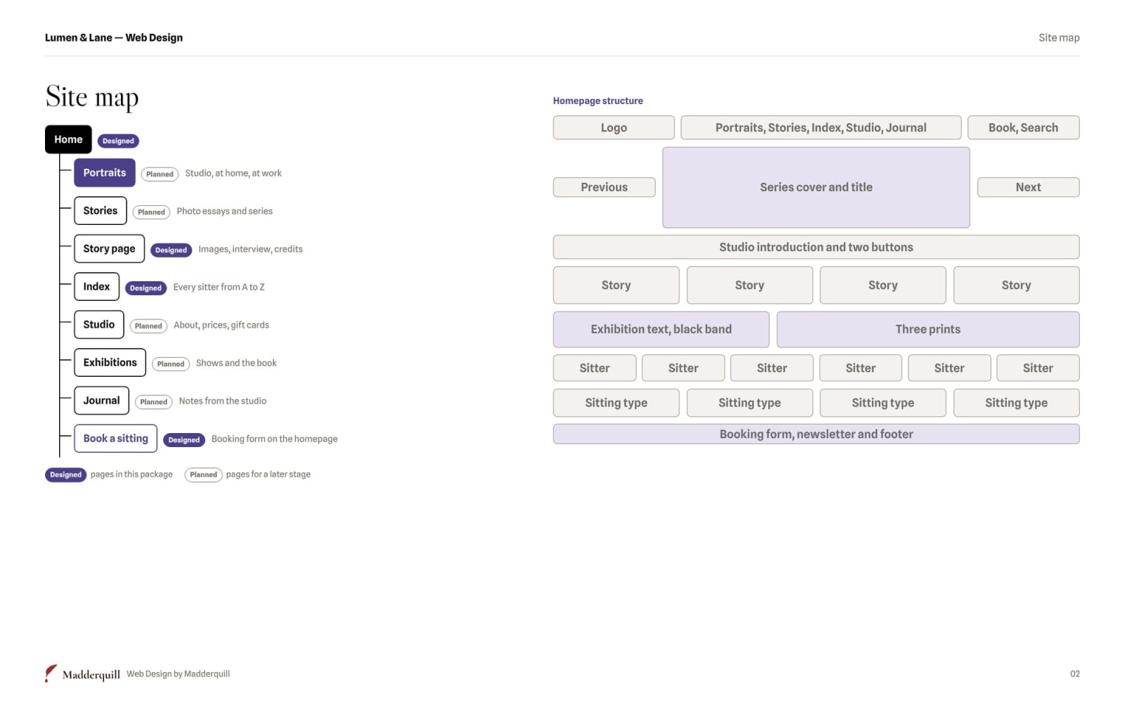Click the text 'Booking form on the homepage'
The width and height of the screenshot is (1125, 703).
(x=274, y=439)
